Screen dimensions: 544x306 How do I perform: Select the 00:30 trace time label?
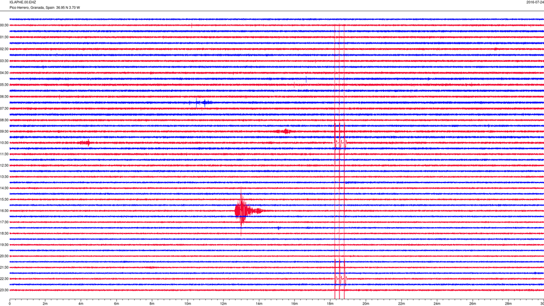click(x=4, y=25)
